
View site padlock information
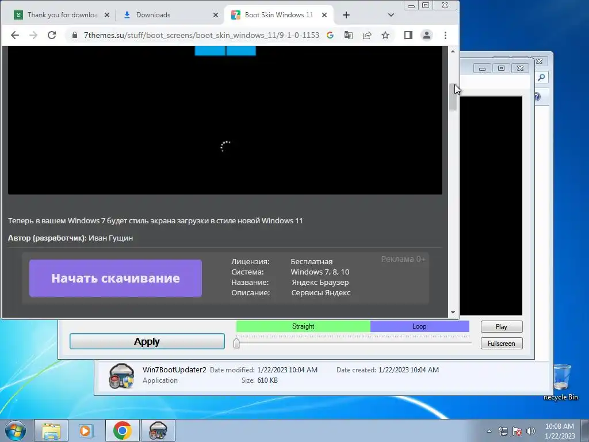click(75, 35)
